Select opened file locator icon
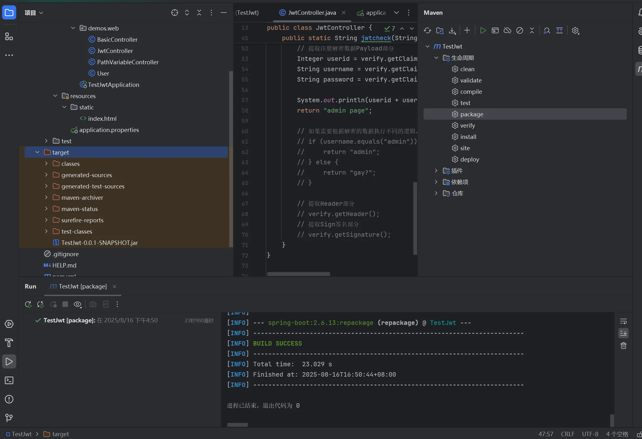The height and width of the screenshot is (439, 642). [x=175, y=13]
